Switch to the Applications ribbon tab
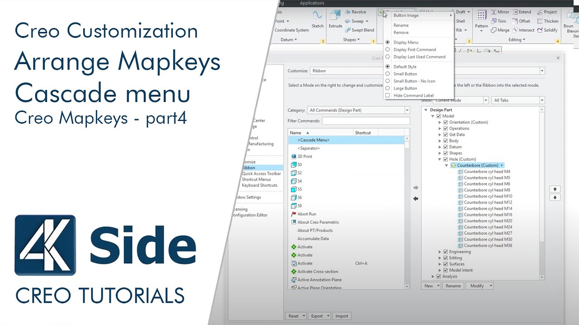 click(x=312, y=3)
